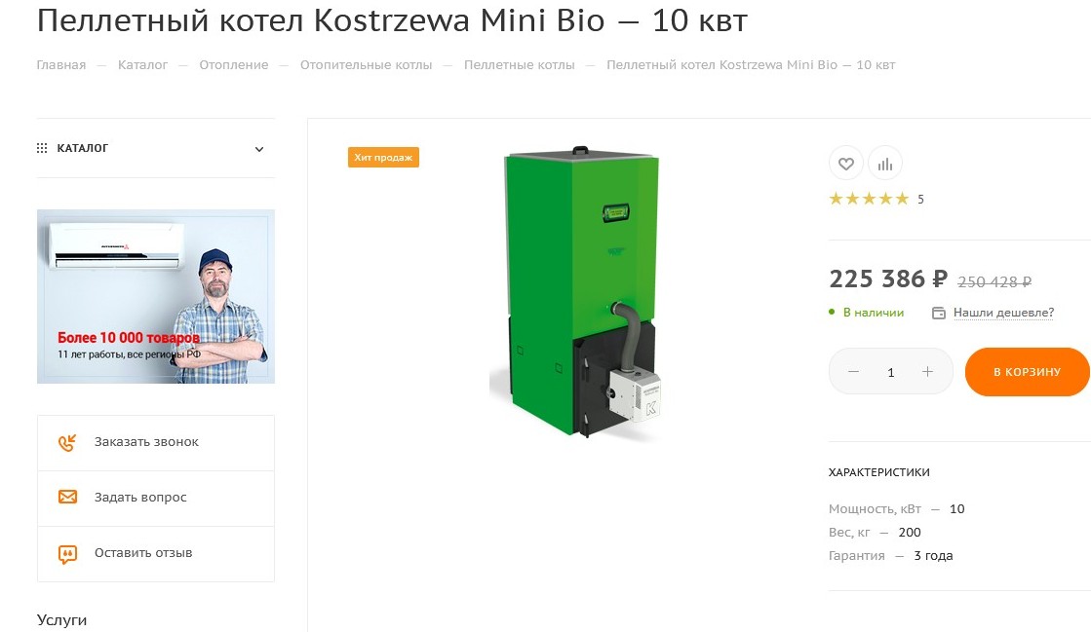Image resolution: width=1091 pixels, height=632 pixels.
Task: Click the catalog grid dots icon
Action: pos(42,149)
